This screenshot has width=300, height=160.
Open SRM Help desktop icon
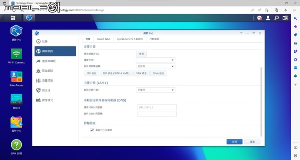point(16,147)
